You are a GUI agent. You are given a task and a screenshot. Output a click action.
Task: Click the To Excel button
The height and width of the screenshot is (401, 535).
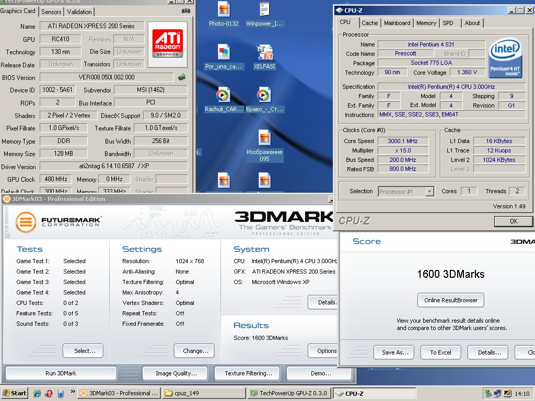[x=440, y=352]
